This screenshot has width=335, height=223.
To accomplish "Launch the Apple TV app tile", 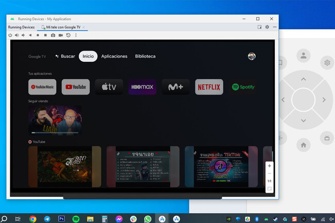I will point(109,87).
